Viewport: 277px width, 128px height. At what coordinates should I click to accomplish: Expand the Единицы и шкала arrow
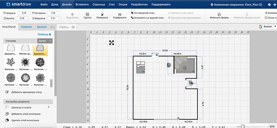48,107
